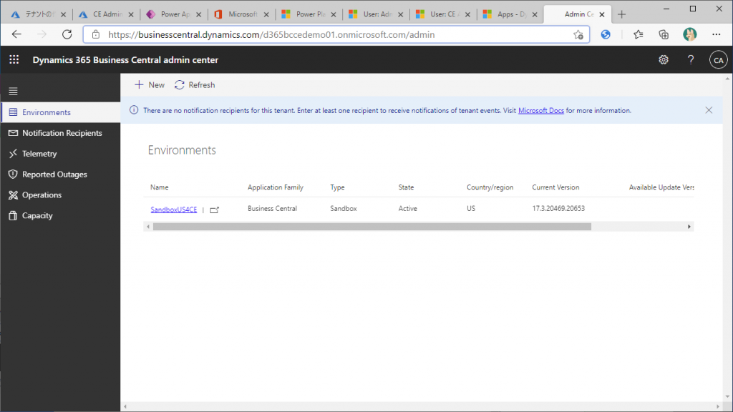Open browser profile avatar
The height and width of the screenshot is (412, 733).
(689, 34)
